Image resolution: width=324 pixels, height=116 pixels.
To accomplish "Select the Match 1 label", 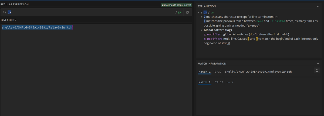I will [204, 72].
